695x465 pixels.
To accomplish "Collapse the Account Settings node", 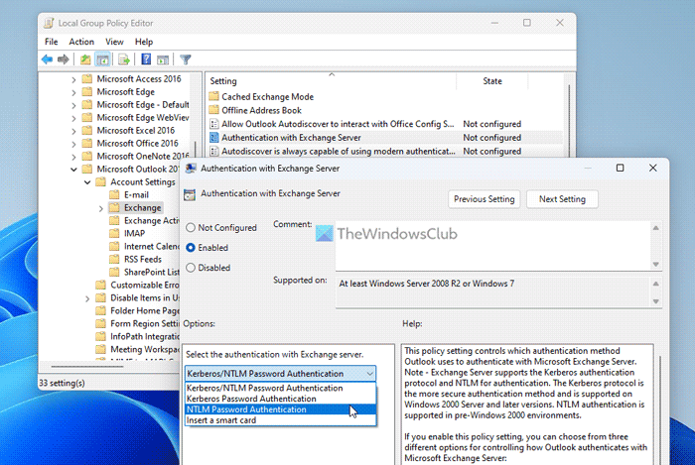I will pyautogui.click(x=87, y=182).
